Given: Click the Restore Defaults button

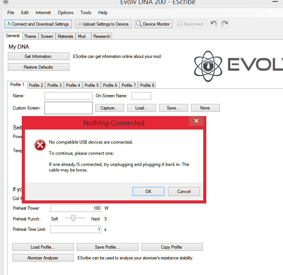Looking at the screenshot, I should pyautogui.click(x=38, y=67).
